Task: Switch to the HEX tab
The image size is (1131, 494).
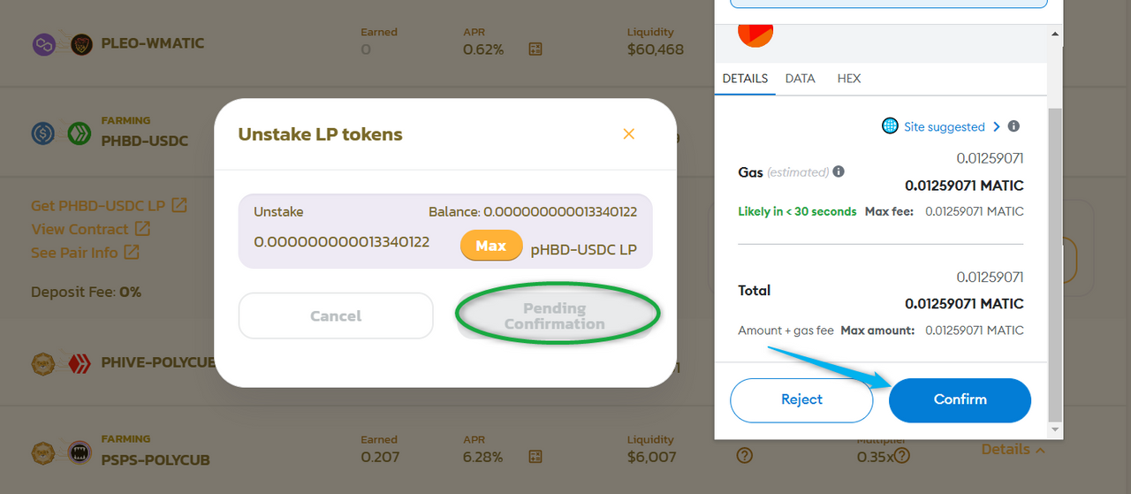Action: point(848,79)
